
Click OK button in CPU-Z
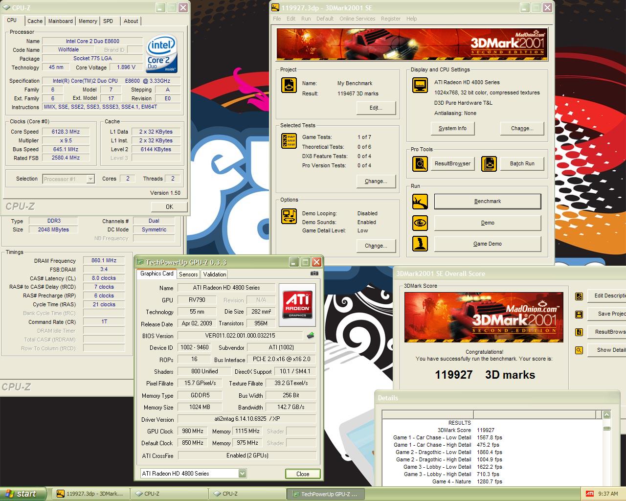pyautogui.click(x=169, y=206)
